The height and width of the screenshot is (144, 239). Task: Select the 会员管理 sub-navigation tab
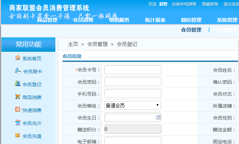pos(191,30)
